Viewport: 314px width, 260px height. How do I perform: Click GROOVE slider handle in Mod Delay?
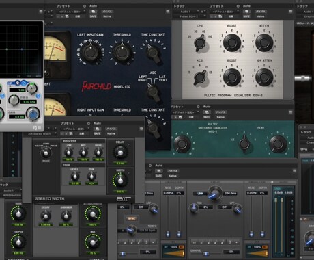click(206, 254)
